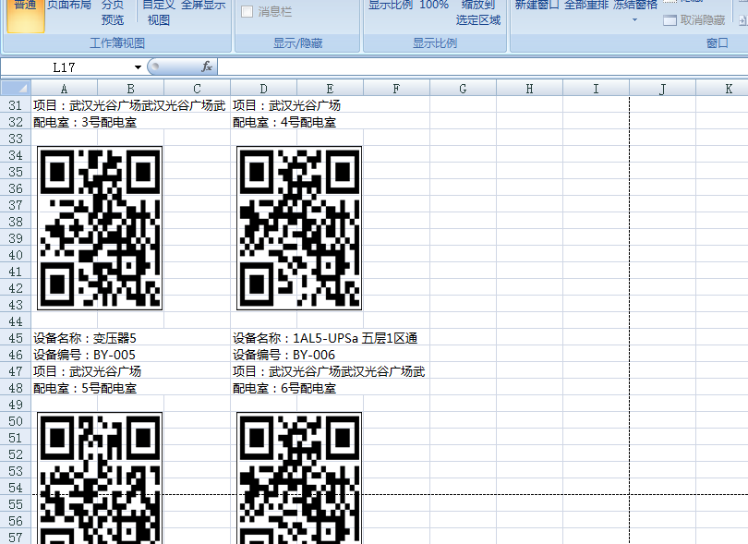
Task: Reset zoom to 100%
Action: pos(434,6)
